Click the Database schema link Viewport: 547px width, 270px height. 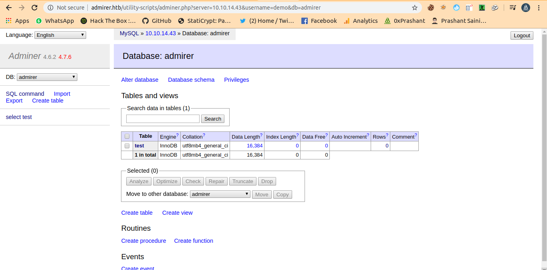pos(191,80)
